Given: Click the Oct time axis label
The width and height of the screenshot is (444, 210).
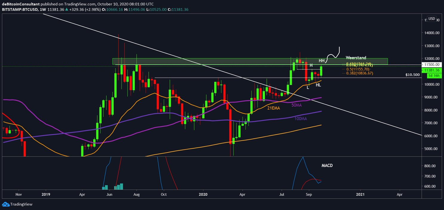Looking at the screenshot, I should 164,194.
